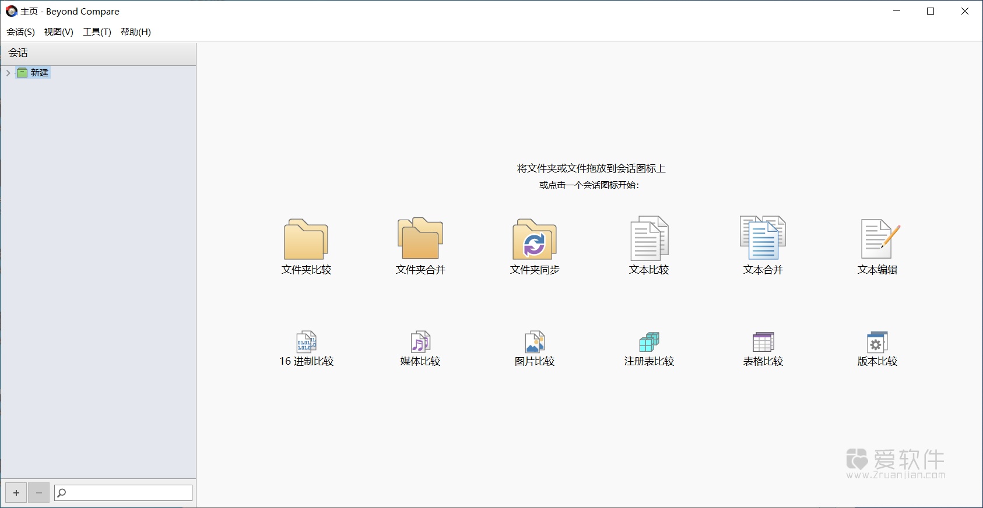Start a 16 进制比较 hex compare
This screenshot has height=508, width=983.
[x=306, y=342]
